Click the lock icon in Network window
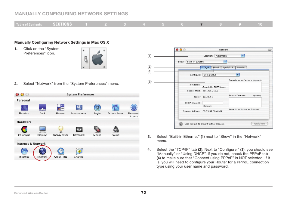 (x=181, y=124)
